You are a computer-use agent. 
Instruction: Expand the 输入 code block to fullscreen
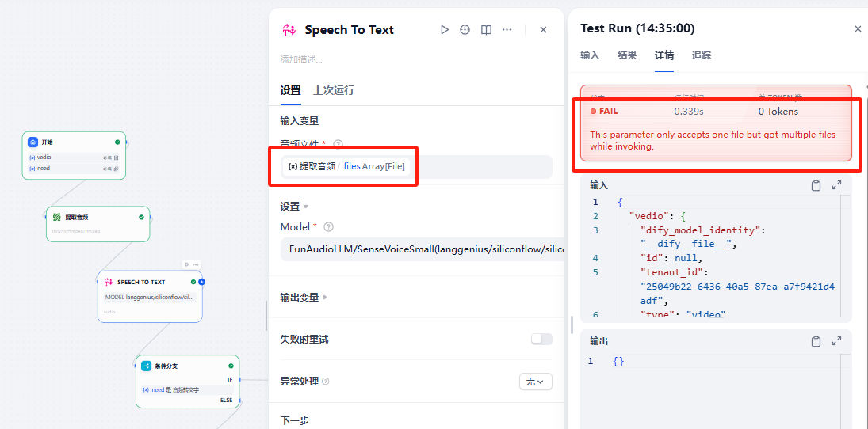(836, 185)
